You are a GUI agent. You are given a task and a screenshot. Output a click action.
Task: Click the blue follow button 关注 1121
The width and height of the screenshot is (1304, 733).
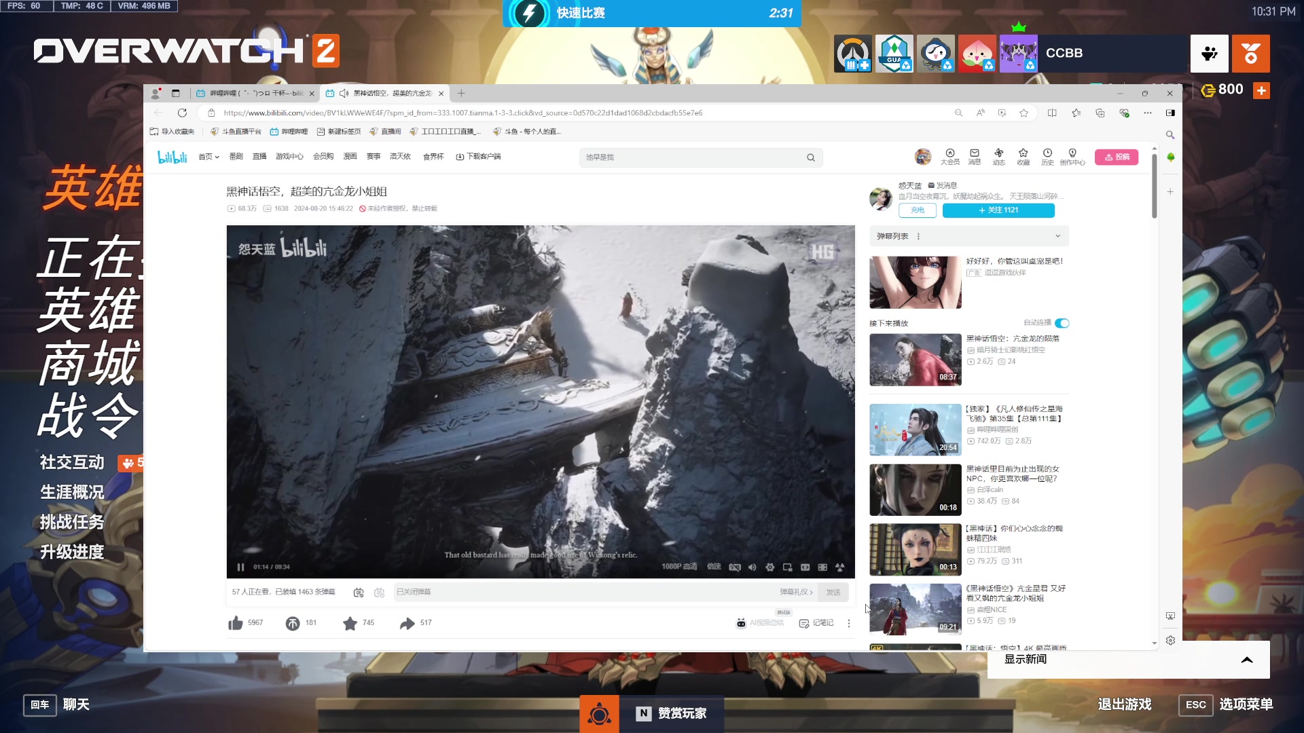998,210
